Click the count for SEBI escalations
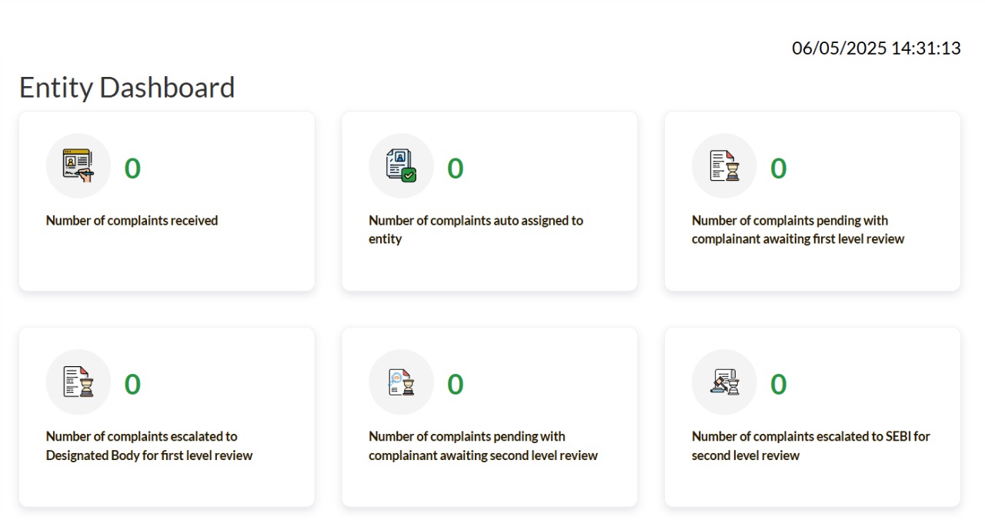 tap(779, 385)
